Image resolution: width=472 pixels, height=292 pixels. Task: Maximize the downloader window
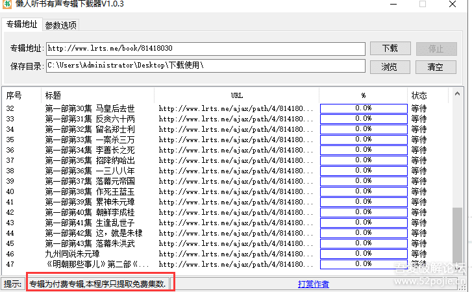[x=423, y=5]
